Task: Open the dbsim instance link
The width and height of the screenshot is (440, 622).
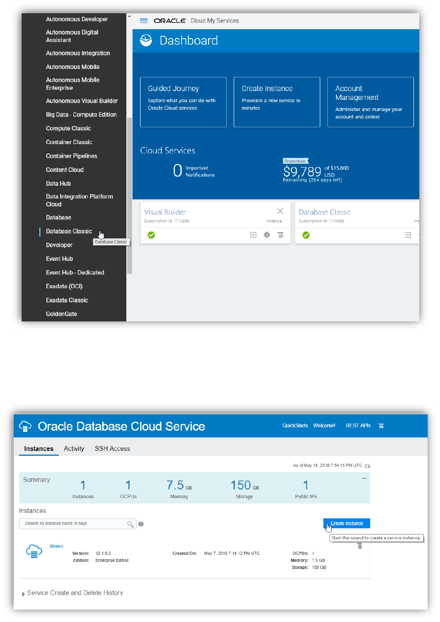Action: point(56,546)
